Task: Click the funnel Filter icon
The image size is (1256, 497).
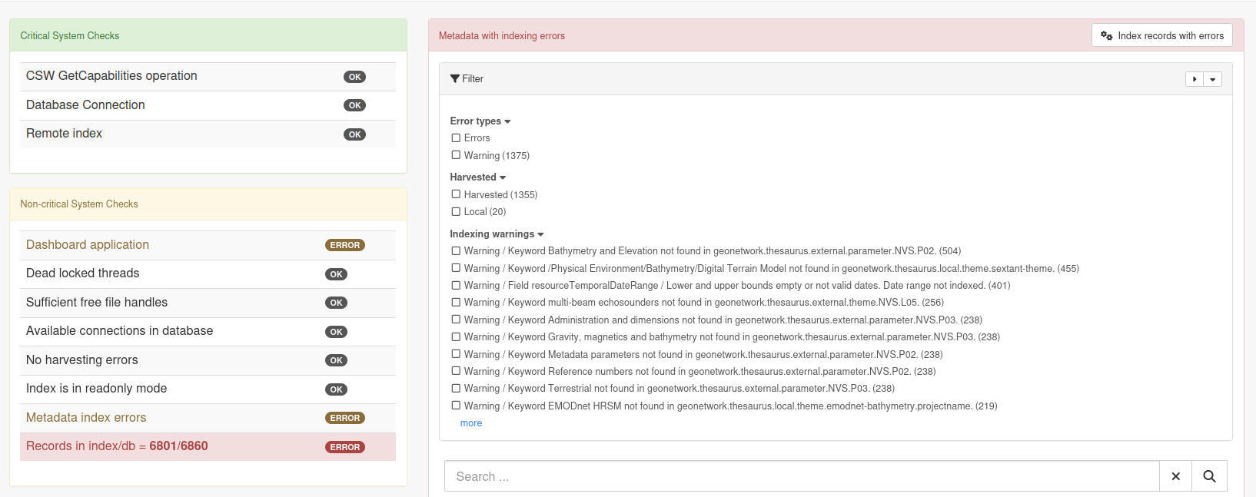Action: 455,79
